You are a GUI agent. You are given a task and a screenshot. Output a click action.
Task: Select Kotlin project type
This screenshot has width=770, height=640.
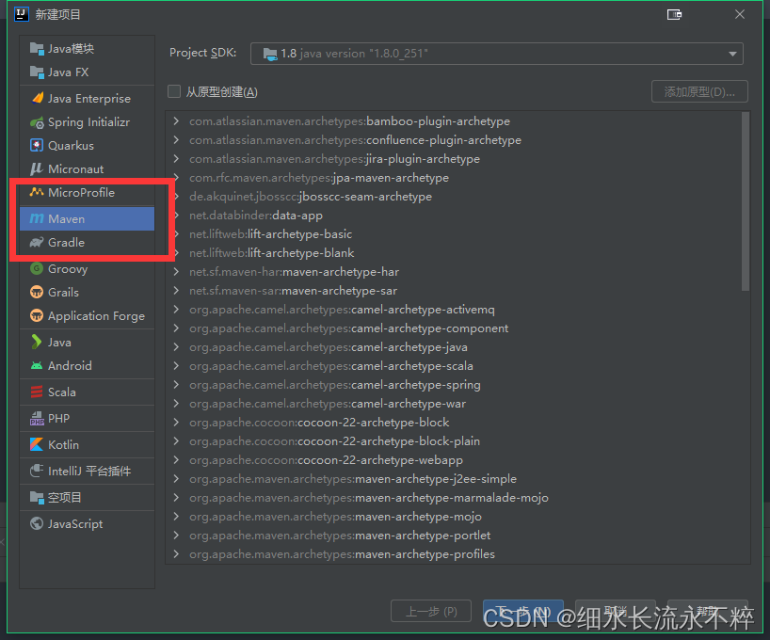[x=87, y=444]
